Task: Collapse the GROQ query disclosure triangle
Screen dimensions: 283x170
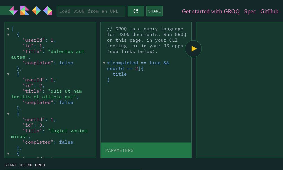Action: (104, 63)
